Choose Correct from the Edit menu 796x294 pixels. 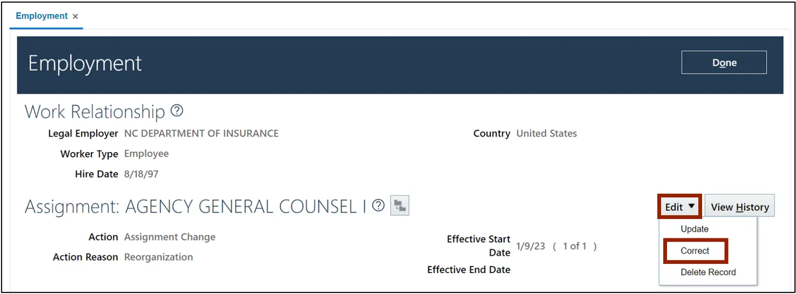tap(695, 251)
